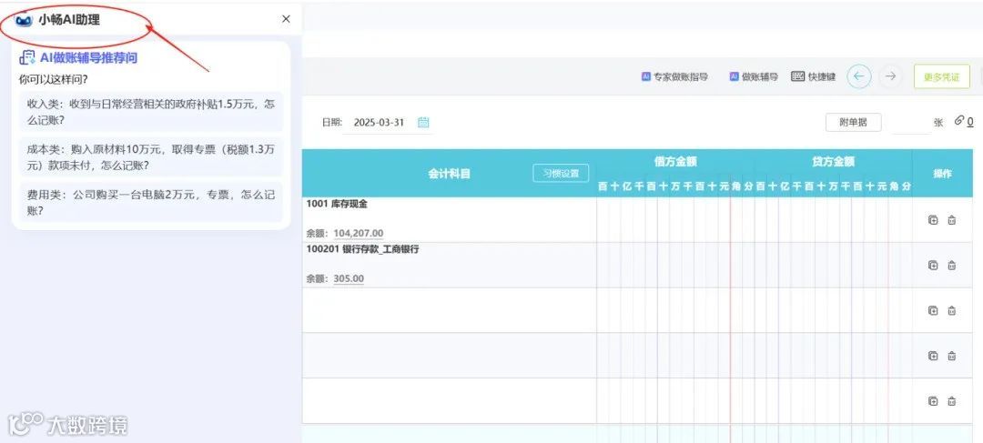Click the 会计科目 column header
Screen dimensions: 983x443
point(449,174)
